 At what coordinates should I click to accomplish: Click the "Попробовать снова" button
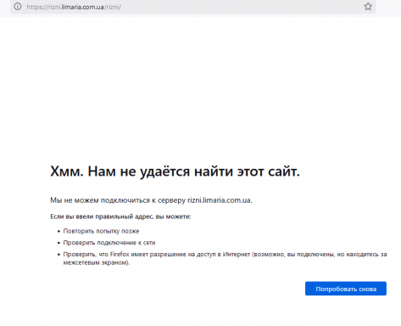click(x=346, y=289)
